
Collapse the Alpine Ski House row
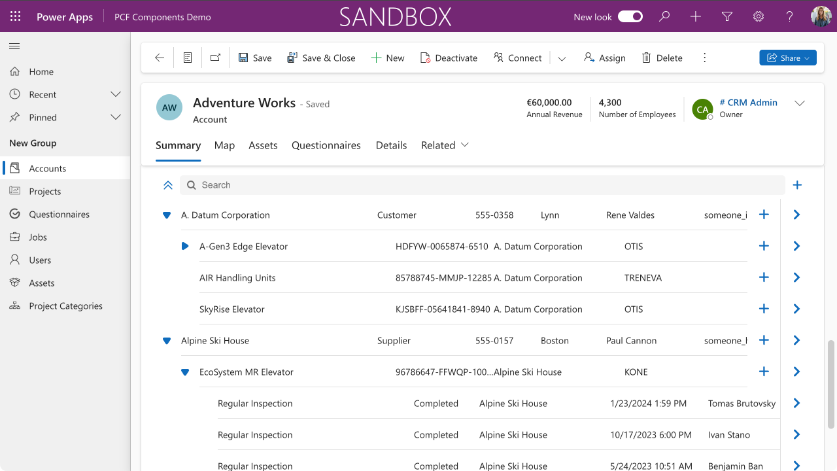point(167,341)
